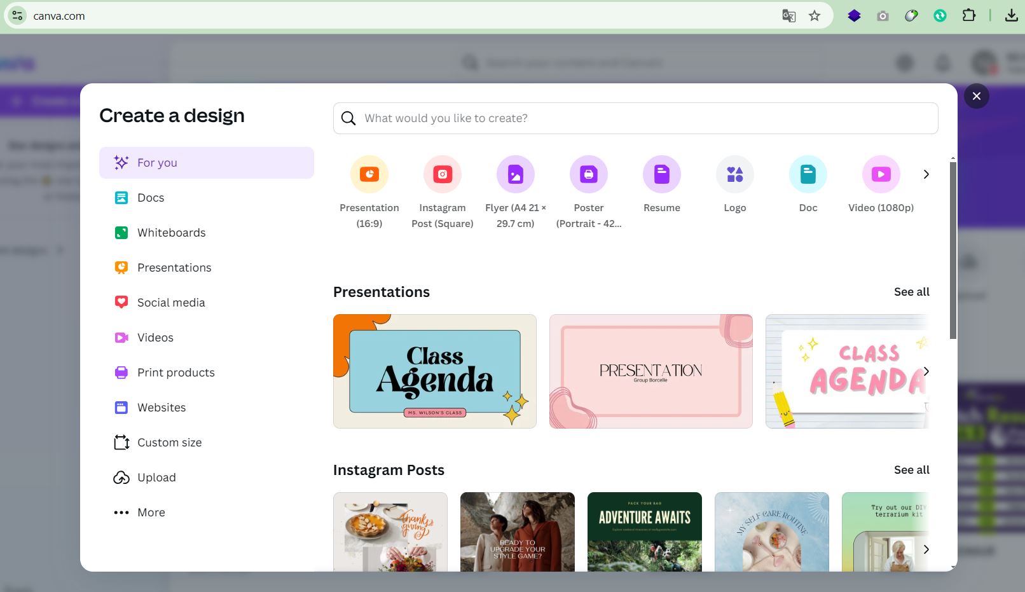
Task: Select the Websites category
Action: pyautogui.click(x=207, y=408)
